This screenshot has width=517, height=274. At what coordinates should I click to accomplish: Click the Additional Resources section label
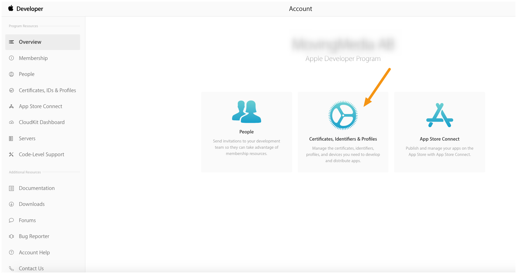[x=25, y=172]
